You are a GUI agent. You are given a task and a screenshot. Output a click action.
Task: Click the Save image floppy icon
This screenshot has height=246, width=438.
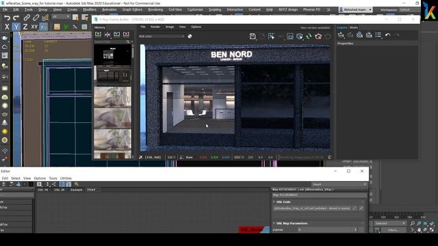[253, 36]
